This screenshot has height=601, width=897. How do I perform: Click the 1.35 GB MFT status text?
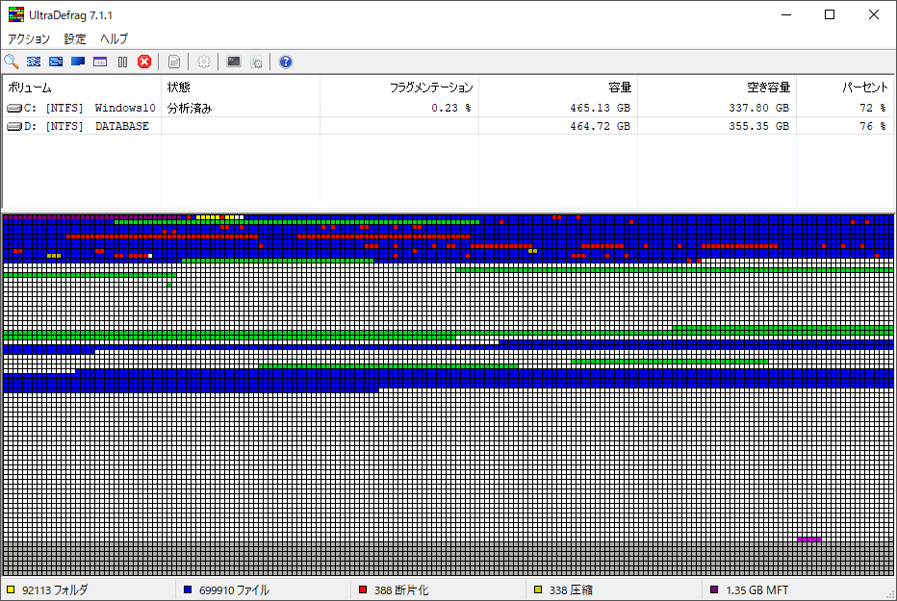[756, 589]
